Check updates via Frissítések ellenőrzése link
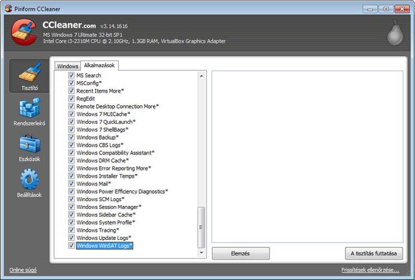This screenshot has height=280, width=415. coord(370,270)
